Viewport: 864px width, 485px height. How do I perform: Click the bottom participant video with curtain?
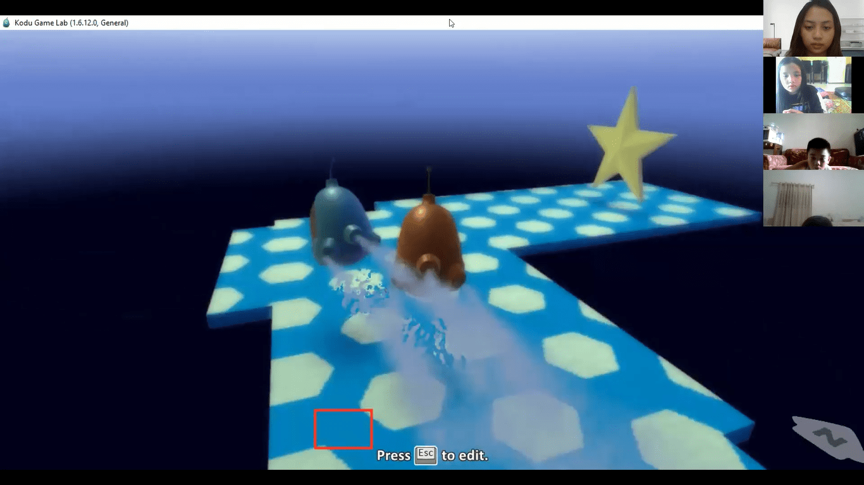(813, 198)
